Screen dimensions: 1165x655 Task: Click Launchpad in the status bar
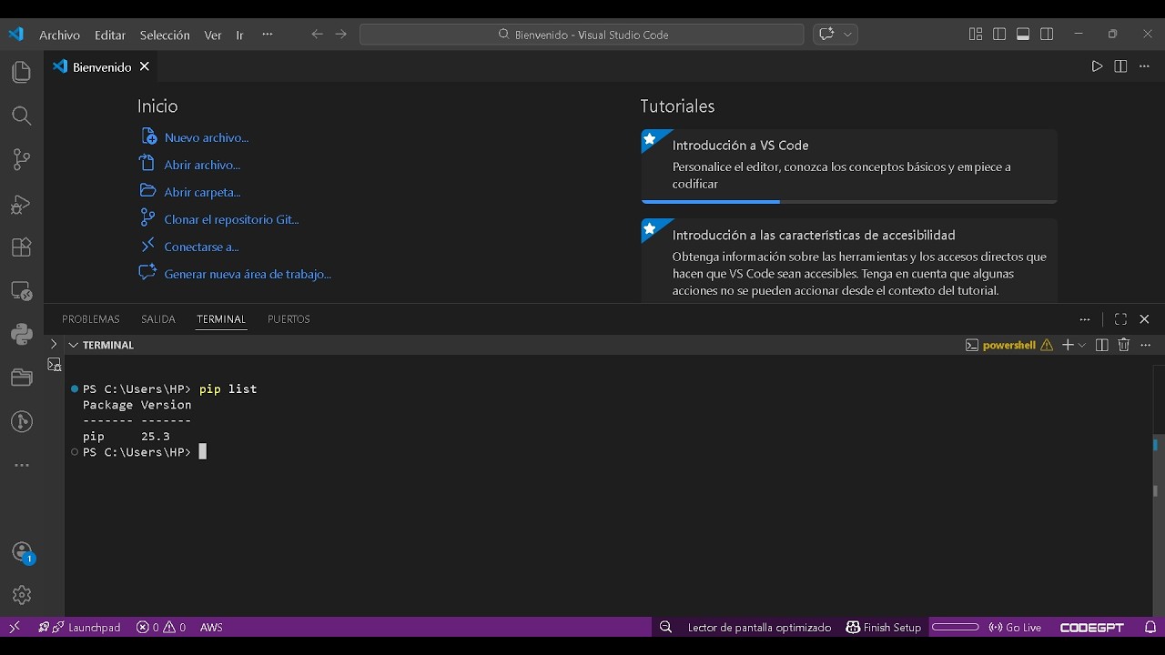tap(80, 627)
